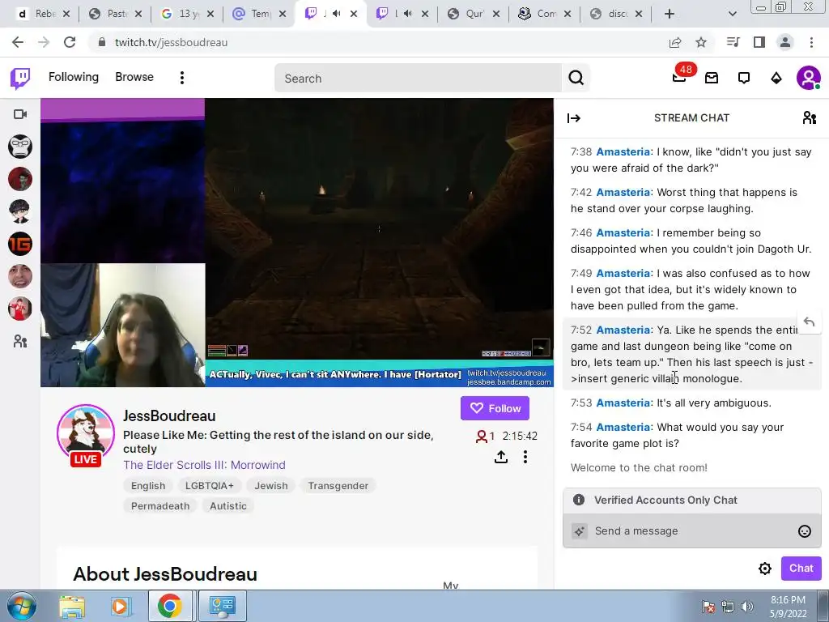Mute audio on the active Twitch tab

click(x=336, y=13)
